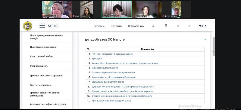The width and height of the screenshot is (241, 110).
Task: Select Розклад занять in sidebar
Action: pyautogui.click(x=39, y=66)
